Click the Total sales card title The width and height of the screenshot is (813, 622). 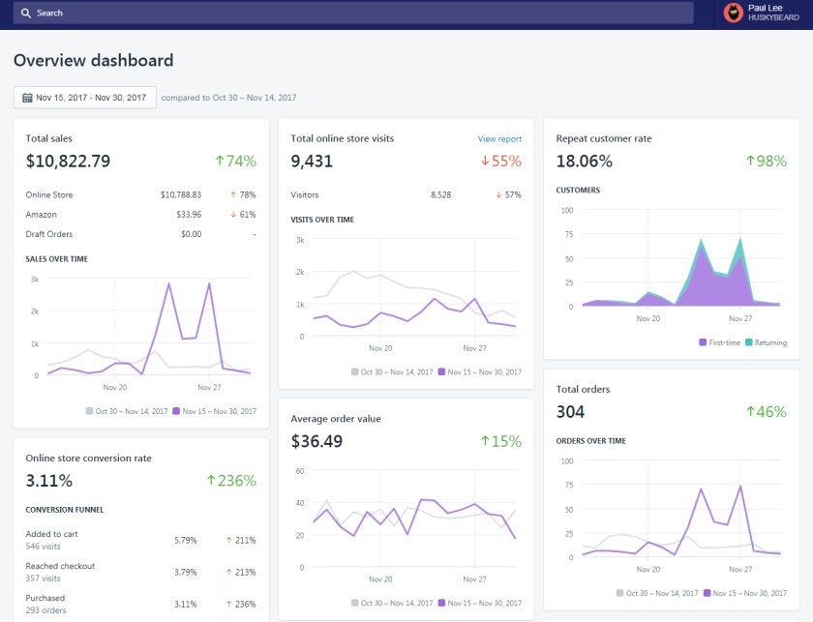pos(49,138)
